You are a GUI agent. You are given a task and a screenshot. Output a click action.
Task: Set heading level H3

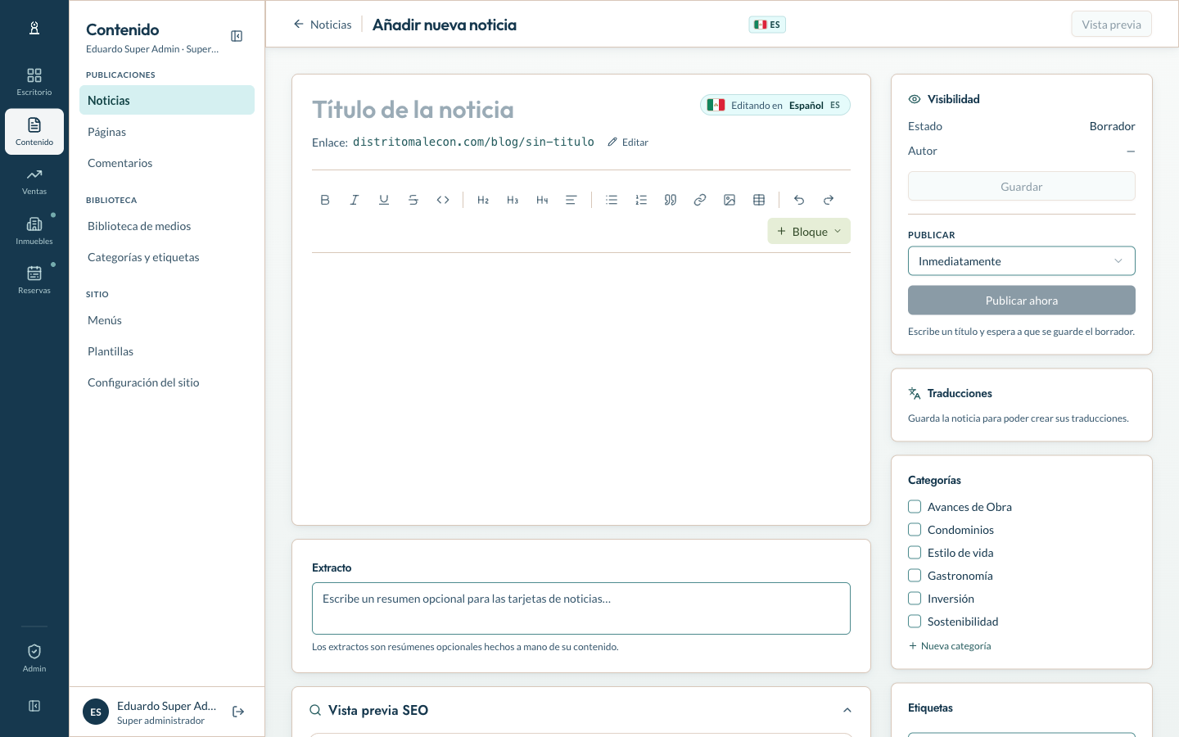click(x=513, y=200)
